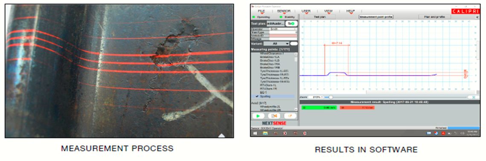Switch to Plan and profile view

click(435, 17)
